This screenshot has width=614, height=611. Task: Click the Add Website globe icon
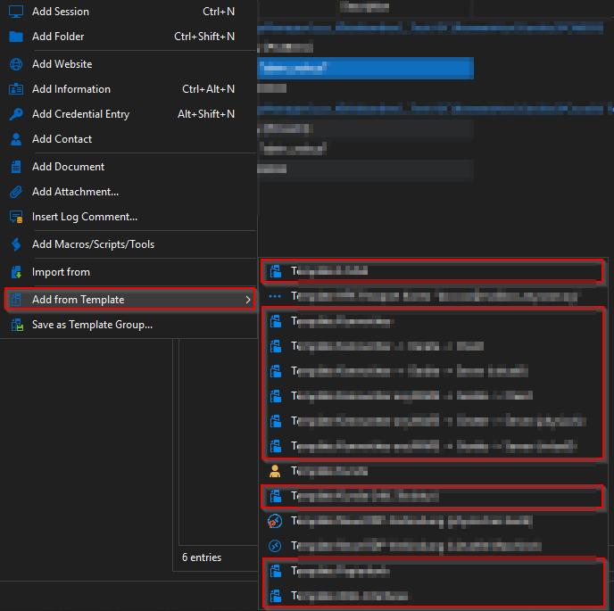(x=16, y=64)
